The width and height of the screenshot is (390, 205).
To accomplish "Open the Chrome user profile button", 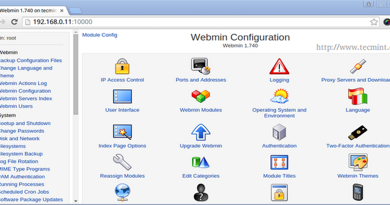I will (x=368, y=4).
